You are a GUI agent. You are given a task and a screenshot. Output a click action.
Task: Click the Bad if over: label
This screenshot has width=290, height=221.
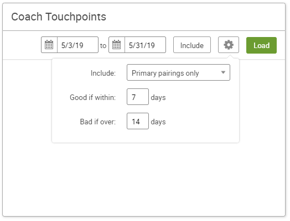98,122
